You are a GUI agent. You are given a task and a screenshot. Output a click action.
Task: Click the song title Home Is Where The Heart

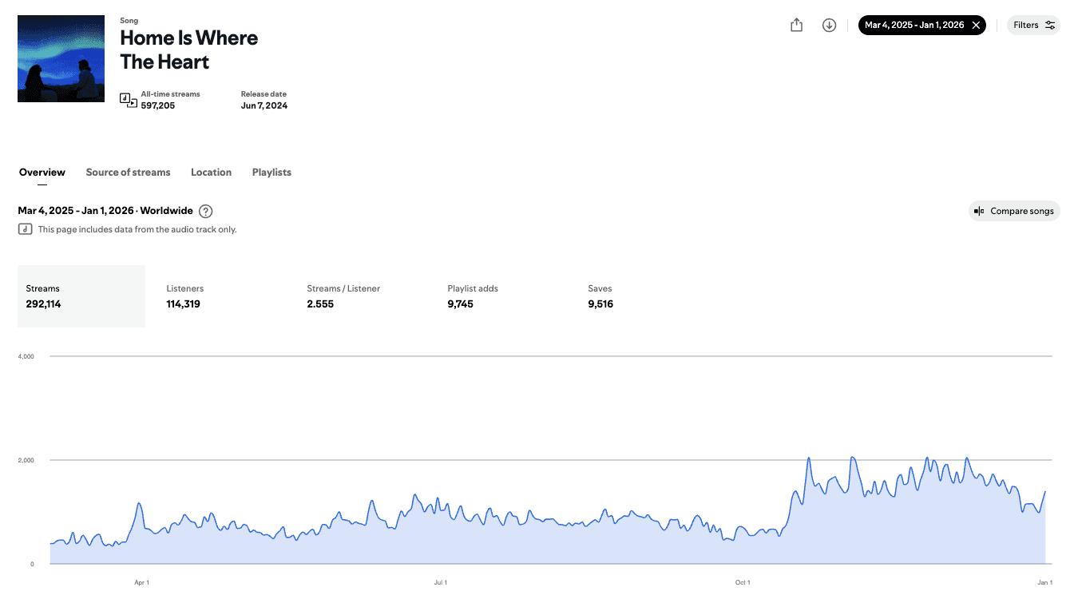[189, 50]
